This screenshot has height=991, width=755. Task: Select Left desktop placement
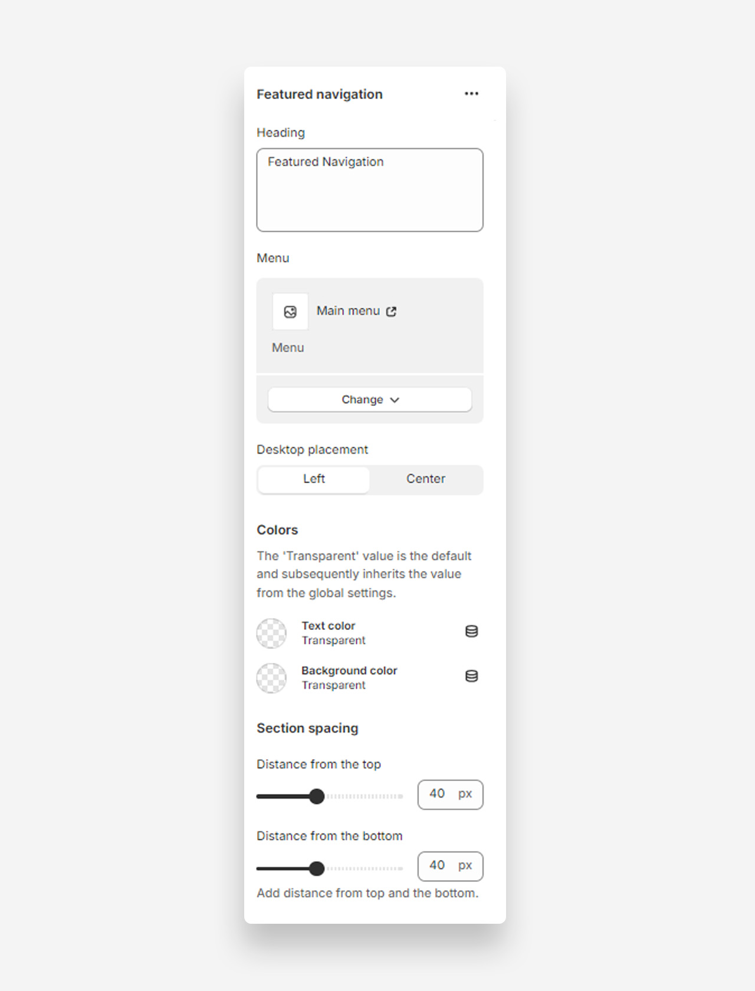click(x=314, y=479)
